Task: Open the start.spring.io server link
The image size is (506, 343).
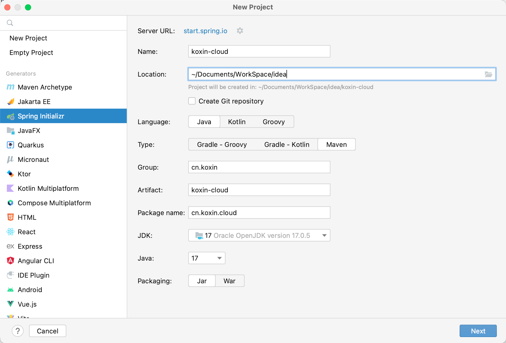Action: click(205, 31)
